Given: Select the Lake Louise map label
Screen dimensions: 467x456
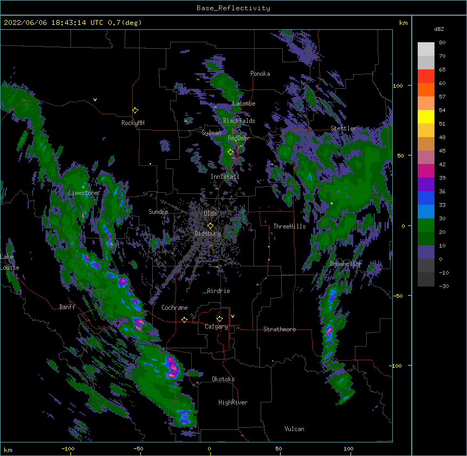Looking at the screenshot, I should coord(10,262).
